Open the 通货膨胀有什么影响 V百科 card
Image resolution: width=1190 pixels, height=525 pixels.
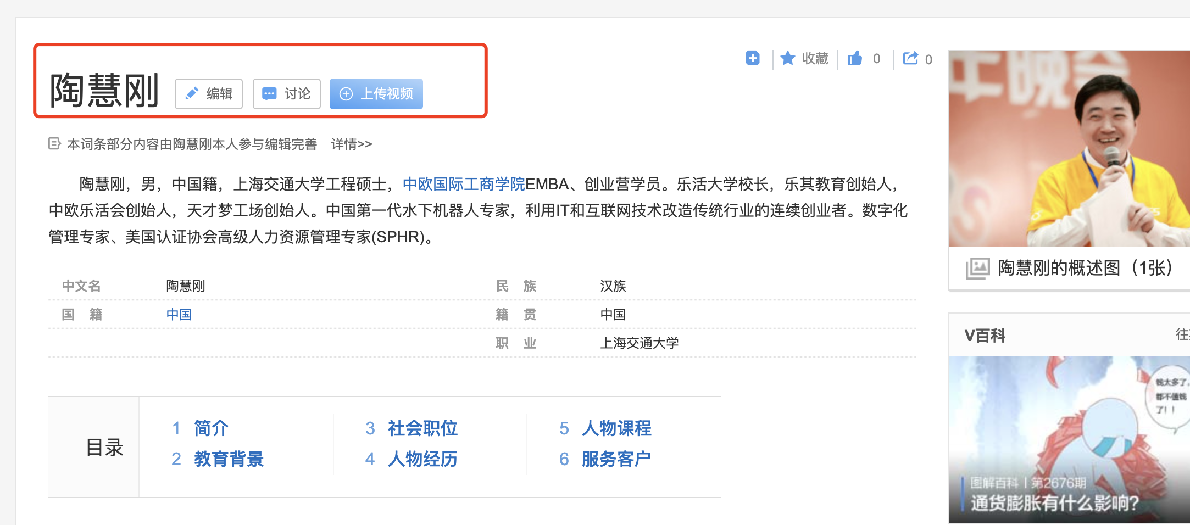pos(1069,440)
